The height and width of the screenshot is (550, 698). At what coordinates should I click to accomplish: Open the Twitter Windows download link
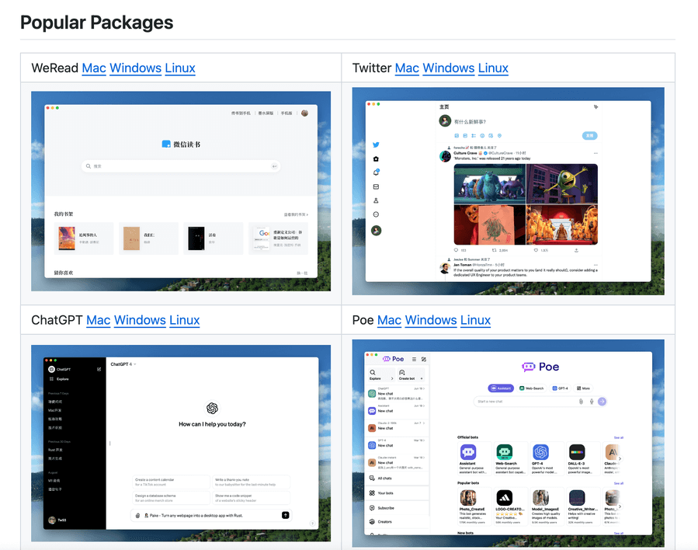click(448, 68)
